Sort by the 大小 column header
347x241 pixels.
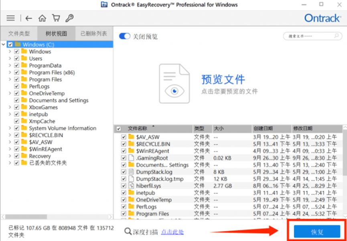coord(232,129)
